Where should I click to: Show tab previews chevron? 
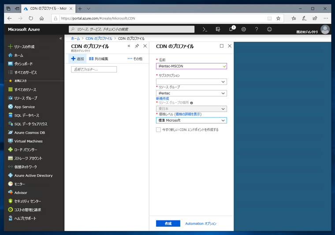pyautogui.click(x=89, y=8)
